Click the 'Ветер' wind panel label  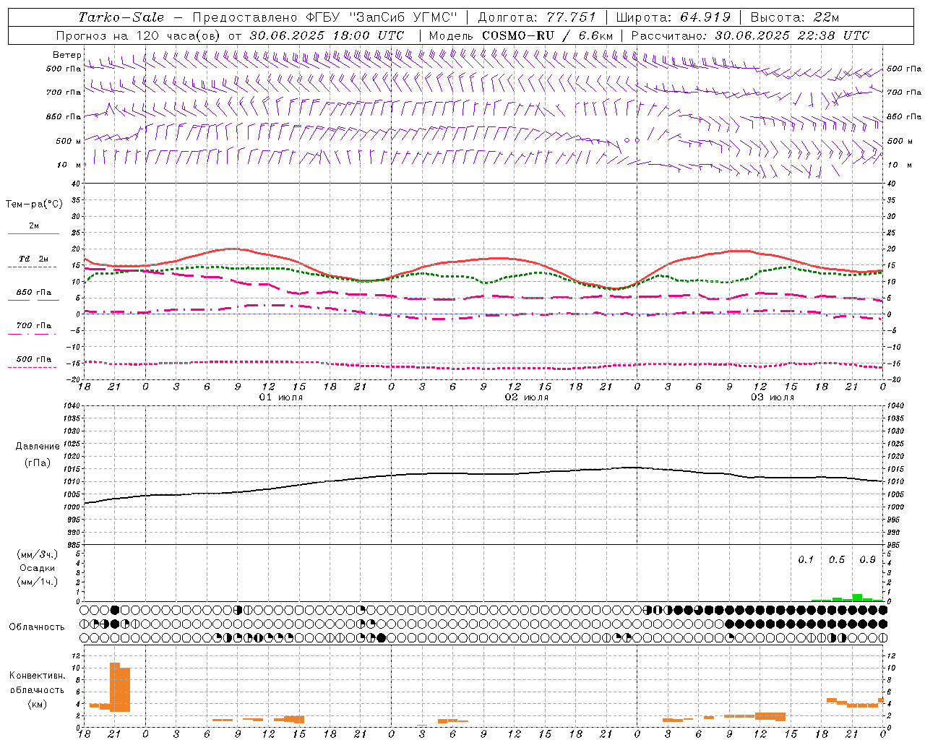pos(67,55)
